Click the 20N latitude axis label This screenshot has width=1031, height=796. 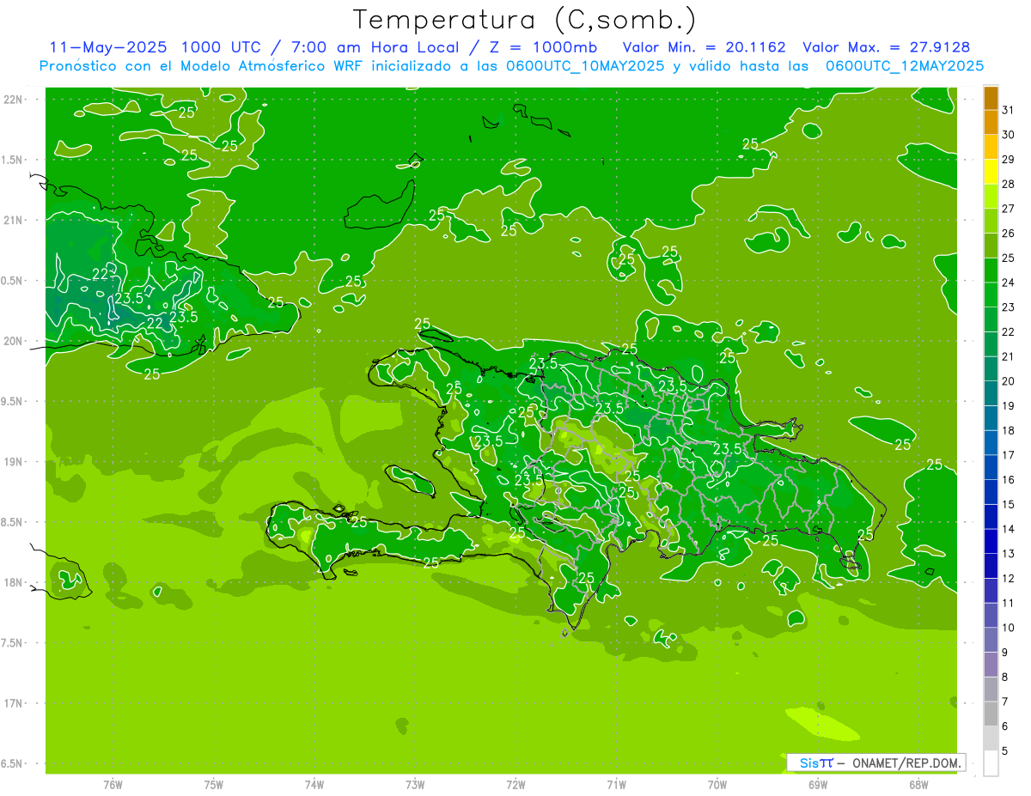tap(13, 341)
